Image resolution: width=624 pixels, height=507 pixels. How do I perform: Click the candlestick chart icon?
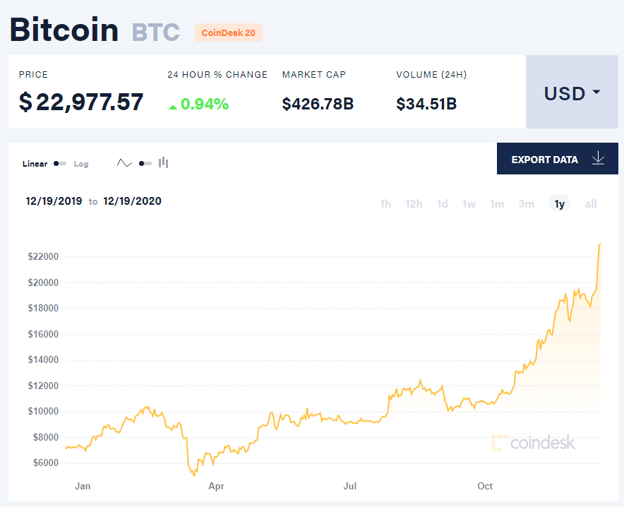(163, 163)
